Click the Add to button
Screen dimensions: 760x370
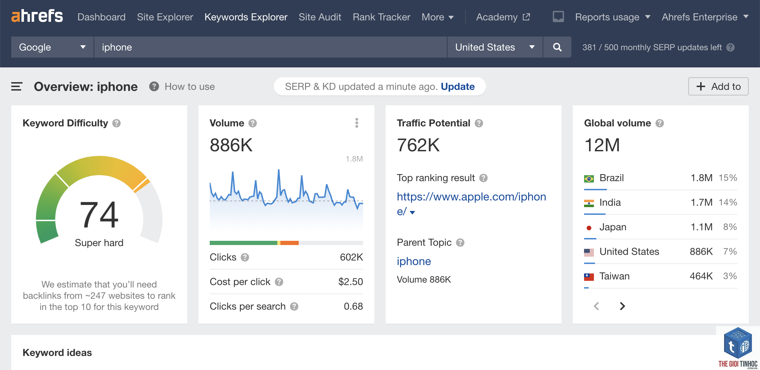[x=718, y=86]
